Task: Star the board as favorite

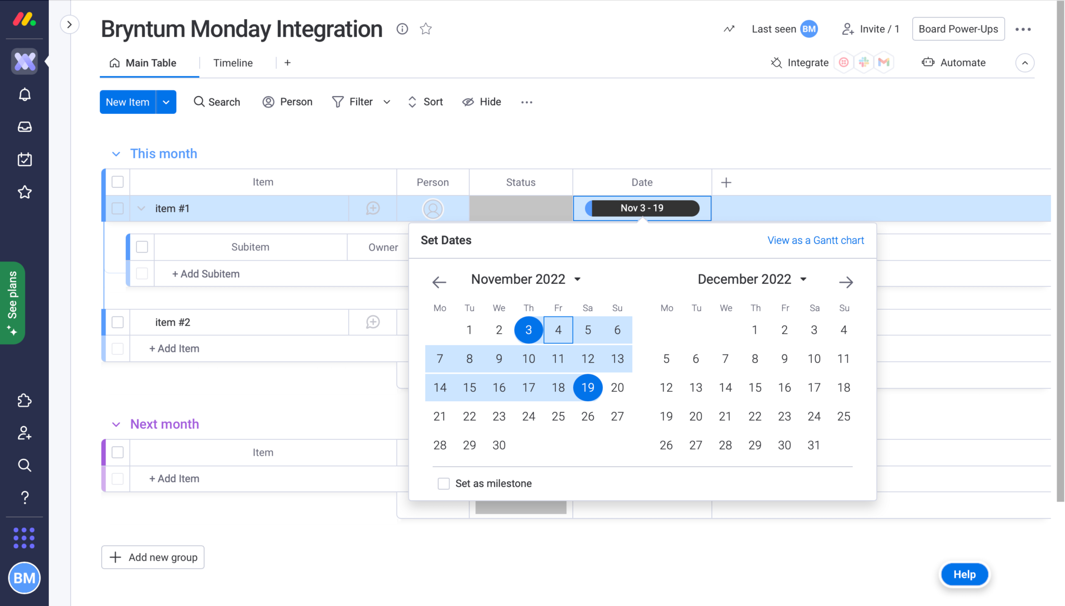Action: click(x=426, y=29)
